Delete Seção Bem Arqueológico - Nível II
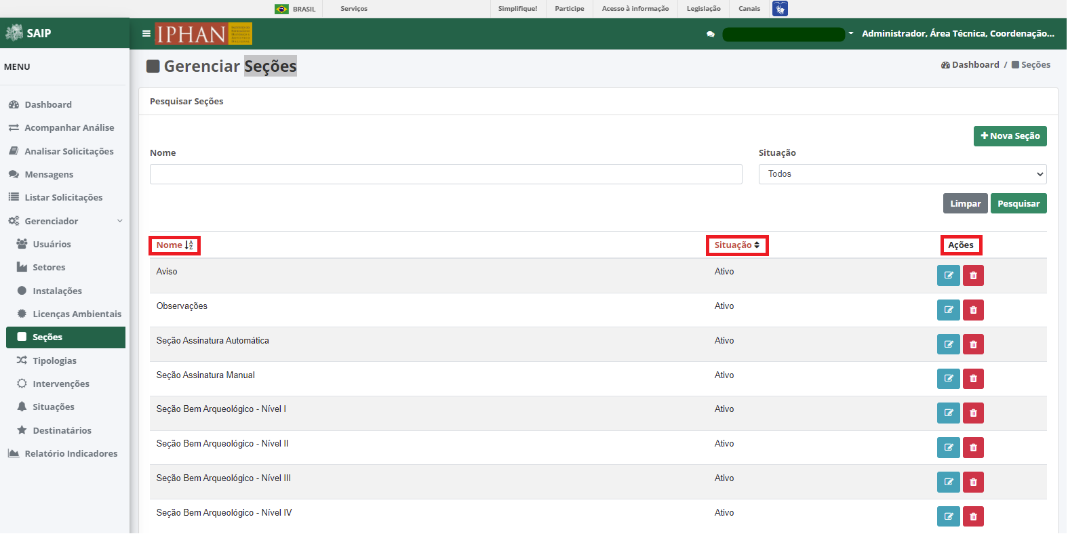The width and height of the screenshot is (1068, 536). click(973, 448)
